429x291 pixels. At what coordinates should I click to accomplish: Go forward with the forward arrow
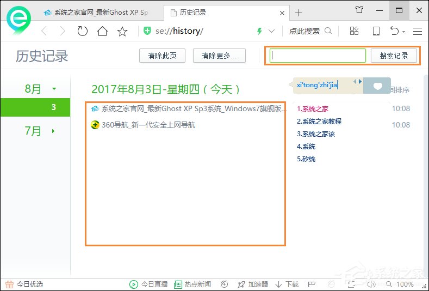pos(63,31)
